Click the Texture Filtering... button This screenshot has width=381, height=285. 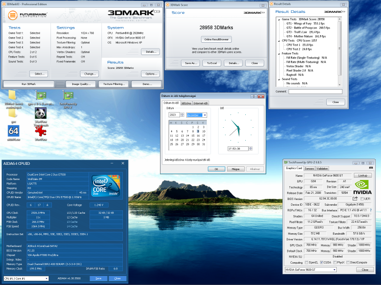point(114,84)
